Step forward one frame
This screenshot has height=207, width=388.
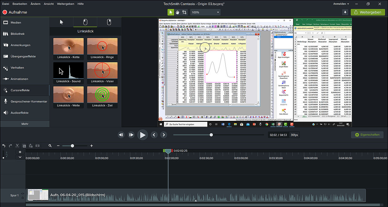pyautogui.click(x=131, y=135)
